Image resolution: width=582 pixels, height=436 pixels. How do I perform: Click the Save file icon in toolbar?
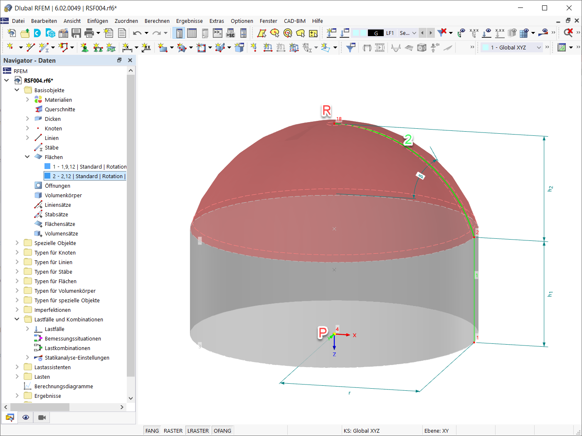click(x=76, y=33)
